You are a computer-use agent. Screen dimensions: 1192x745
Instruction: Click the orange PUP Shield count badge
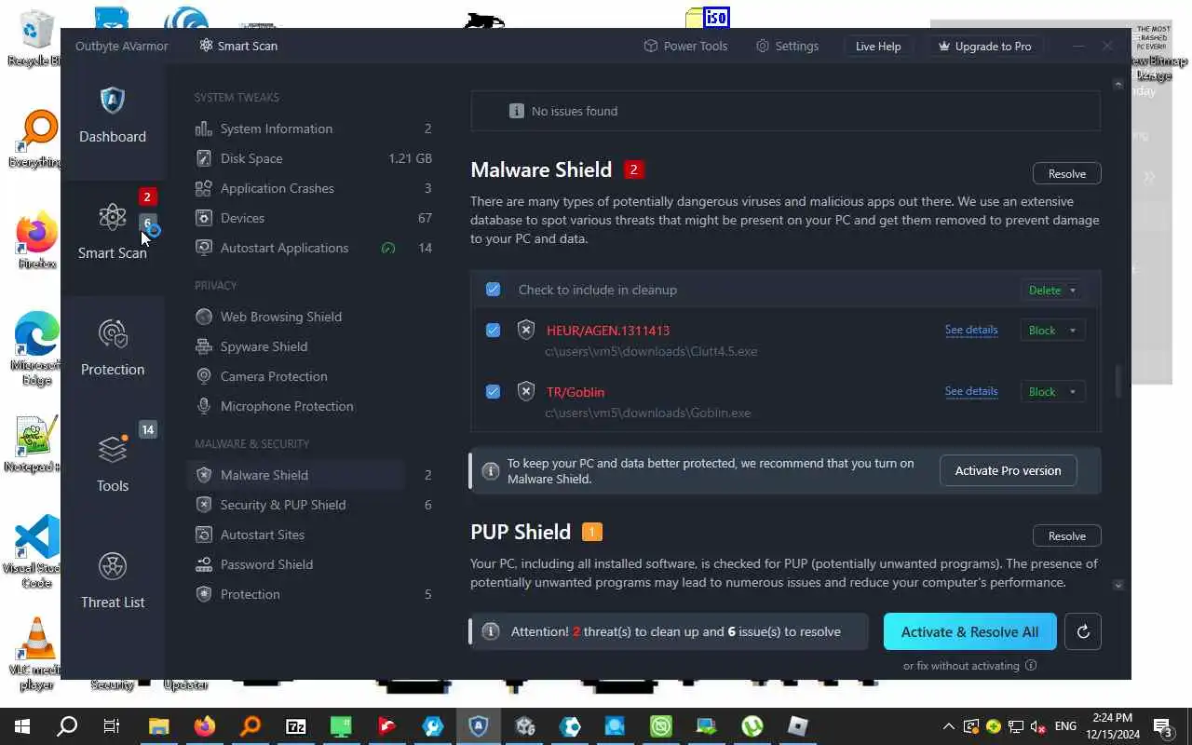pyautogui.click(x=592, y=532)
